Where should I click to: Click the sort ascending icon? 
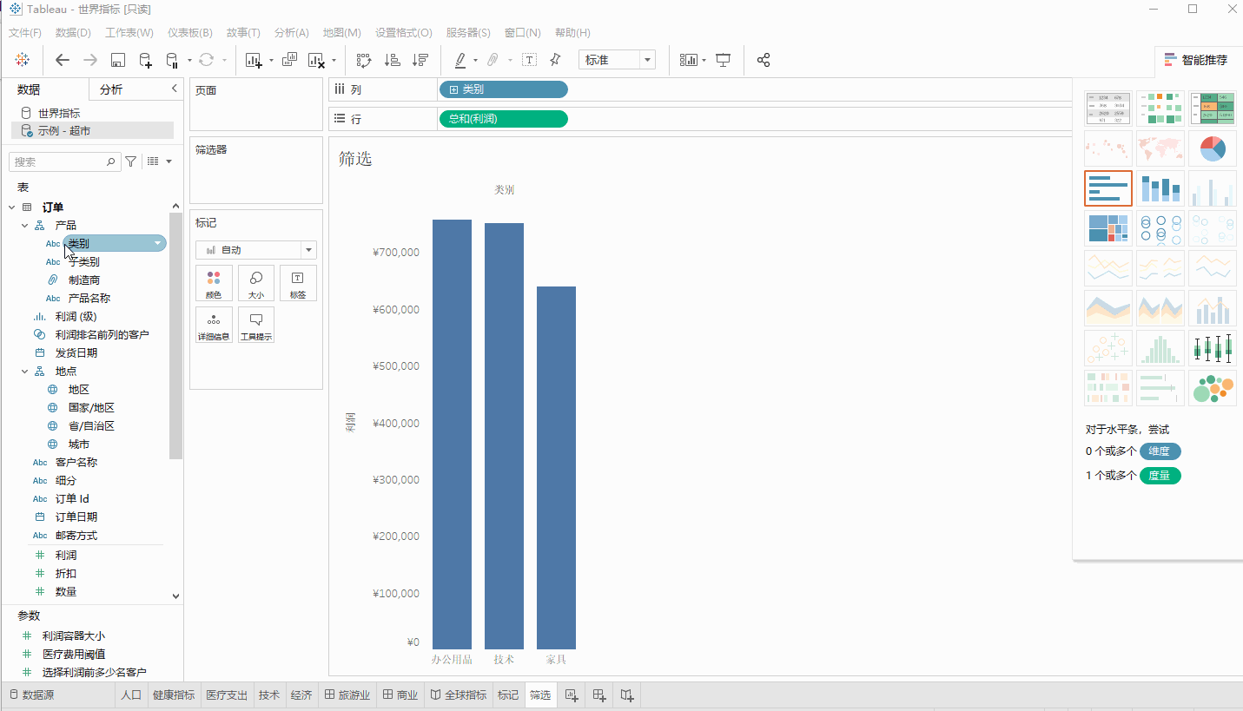[x=393, y=60]
